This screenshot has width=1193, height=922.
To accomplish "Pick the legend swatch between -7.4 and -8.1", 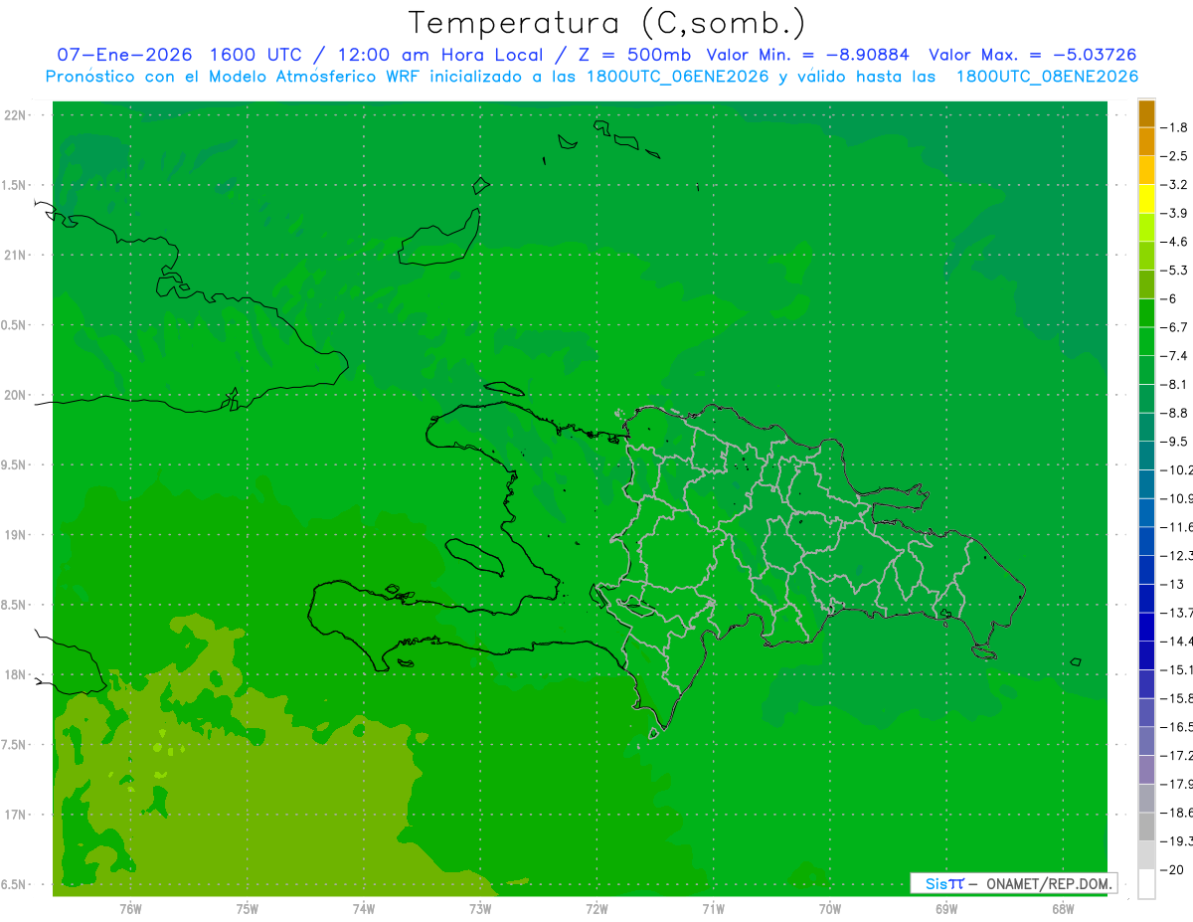I will [x=1146, y=370].
